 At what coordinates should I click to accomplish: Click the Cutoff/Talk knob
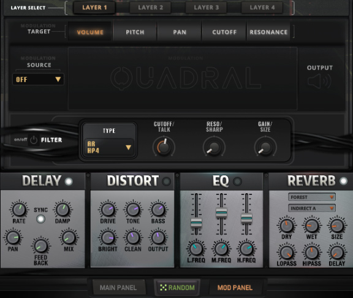[164, 147]
